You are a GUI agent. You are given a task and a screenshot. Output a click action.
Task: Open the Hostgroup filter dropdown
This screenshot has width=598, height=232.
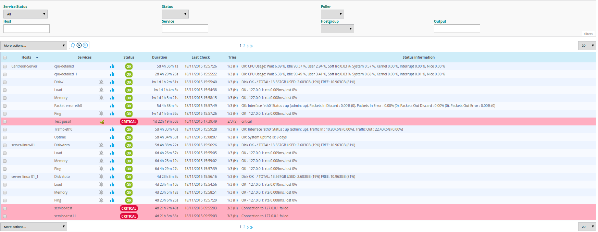coord(337,29)
